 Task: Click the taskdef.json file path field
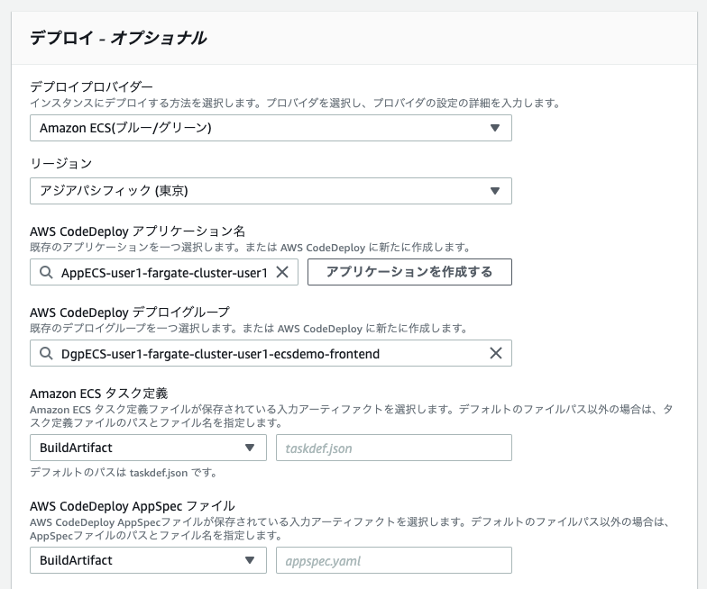[393, 448]
